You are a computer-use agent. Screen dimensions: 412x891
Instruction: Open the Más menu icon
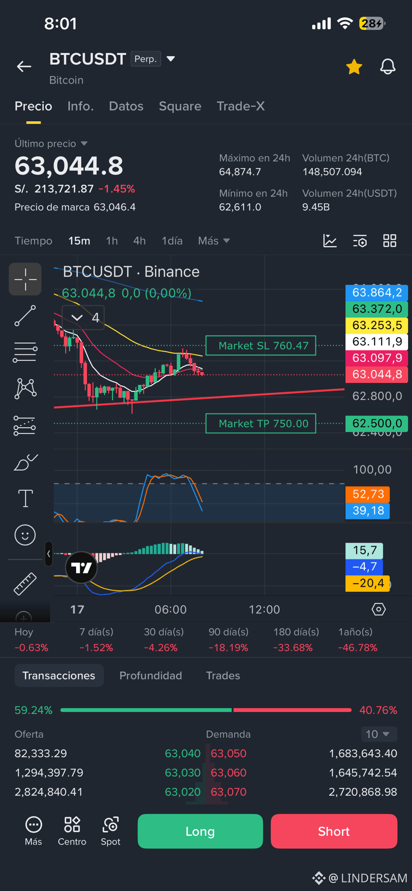click(x=33, y=831)
